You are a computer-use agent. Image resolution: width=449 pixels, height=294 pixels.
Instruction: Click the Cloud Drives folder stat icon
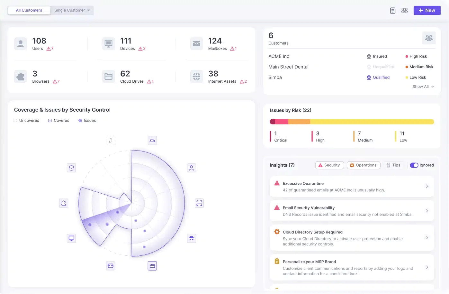click(x=109, y=77)
